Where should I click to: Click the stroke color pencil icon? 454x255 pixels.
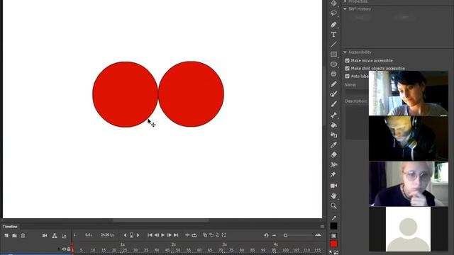click(333, 218)
